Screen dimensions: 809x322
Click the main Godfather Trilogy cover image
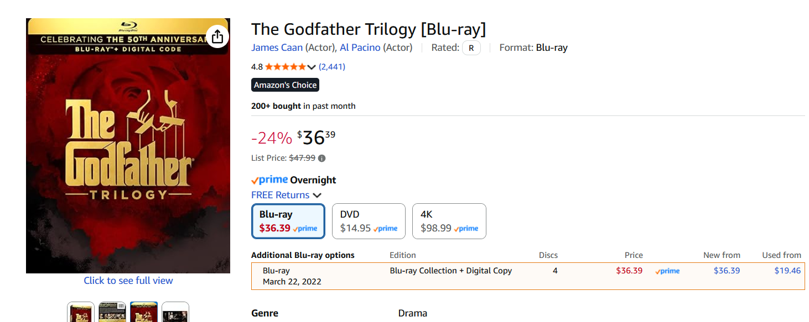(128, 146)
